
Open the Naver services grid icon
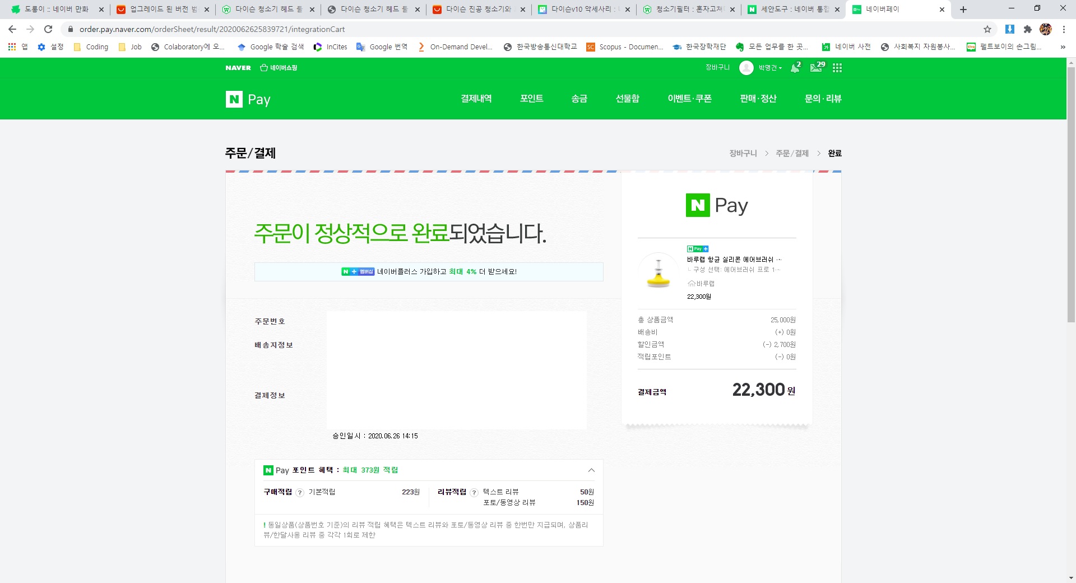837,68
